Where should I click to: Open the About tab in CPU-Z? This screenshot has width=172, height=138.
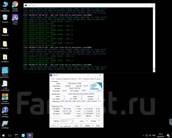[x=98, y=79]
